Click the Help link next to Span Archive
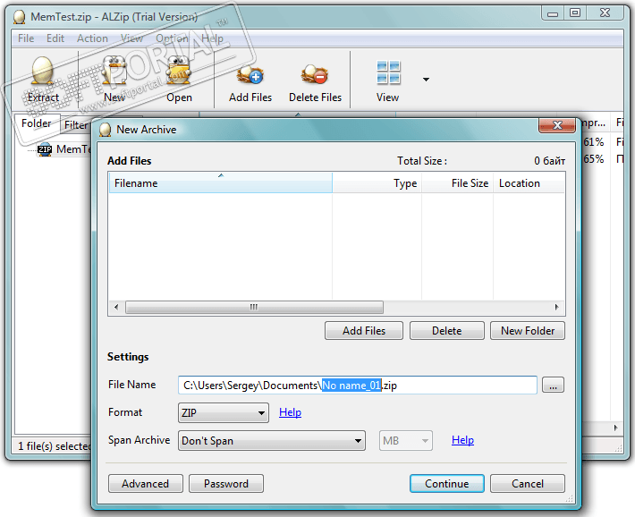 pos(462,440)
